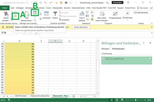Screen dimensions: 154x102
Task: Click the existing connections icon
Action: 15,16
